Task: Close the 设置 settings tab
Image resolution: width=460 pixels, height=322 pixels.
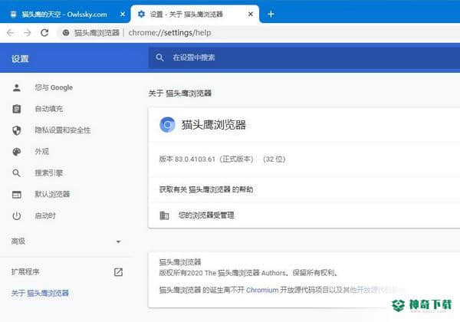Action: (x=251, y=14)
